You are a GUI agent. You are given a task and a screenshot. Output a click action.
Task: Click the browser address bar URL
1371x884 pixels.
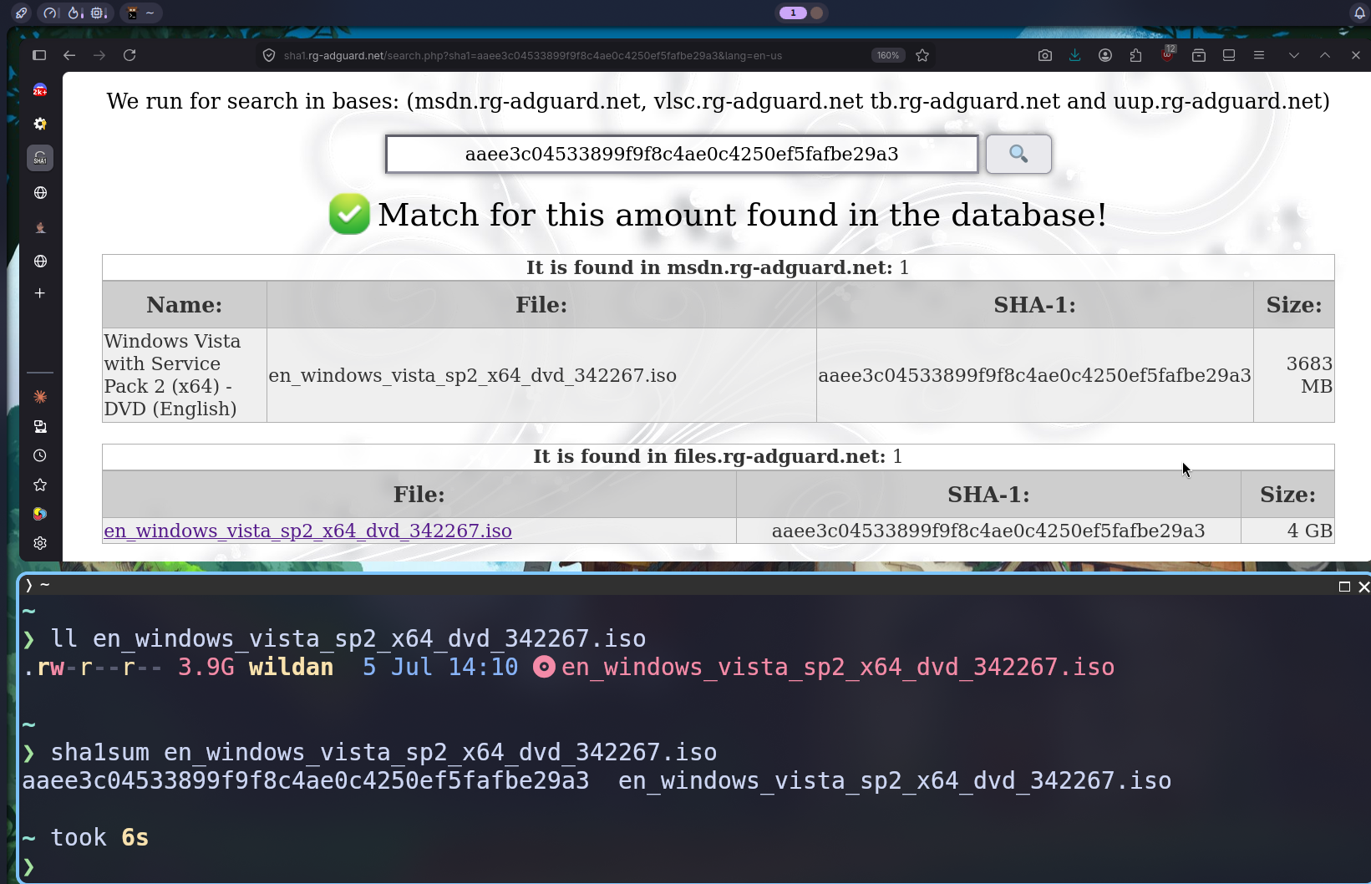tap(532, 56)
